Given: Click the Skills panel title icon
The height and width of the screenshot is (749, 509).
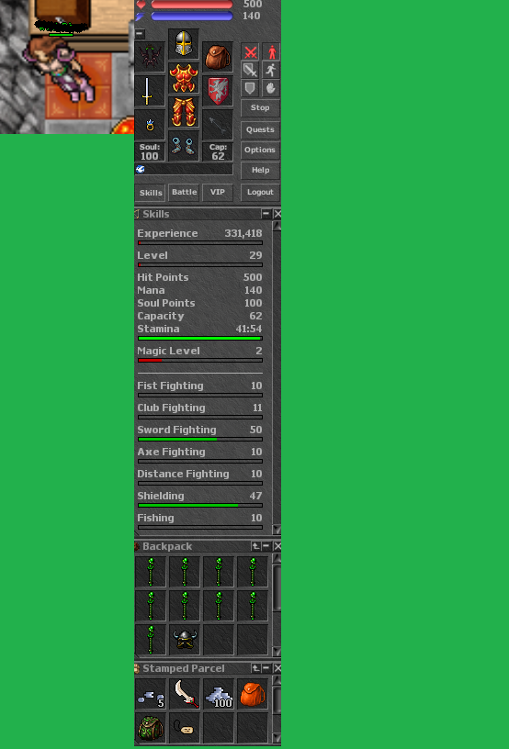Looking at the screenshot, I should coord(137,214).
